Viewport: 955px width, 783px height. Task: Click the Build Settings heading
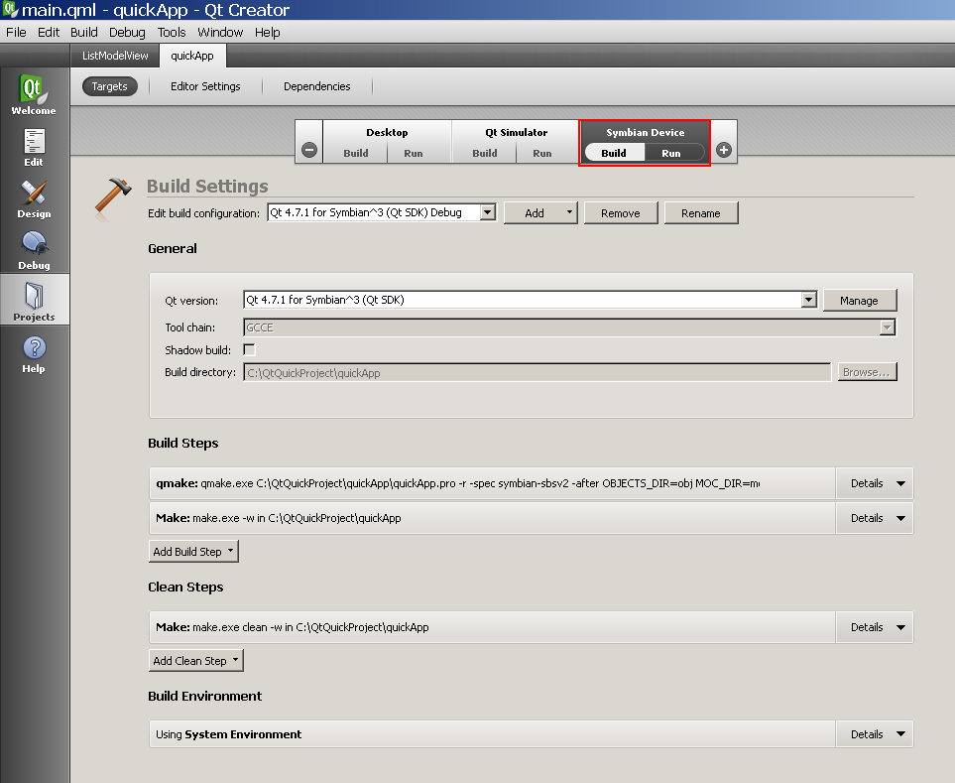coord(207,186)
